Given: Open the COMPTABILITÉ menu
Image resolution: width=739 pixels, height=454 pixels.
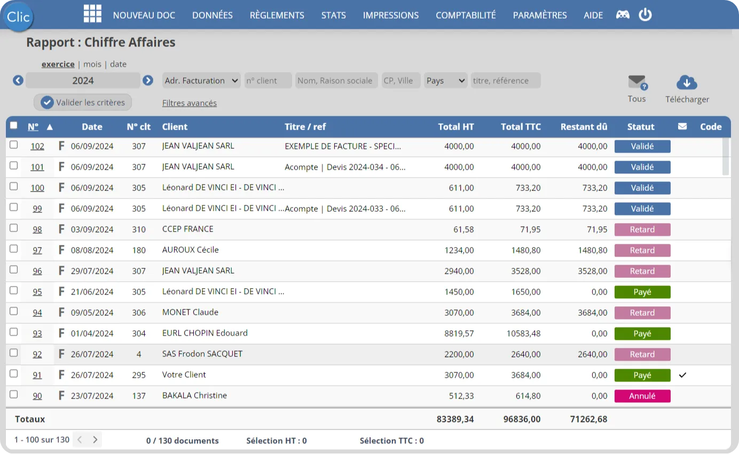Looking at the screenshot, I should click(466, 15).
